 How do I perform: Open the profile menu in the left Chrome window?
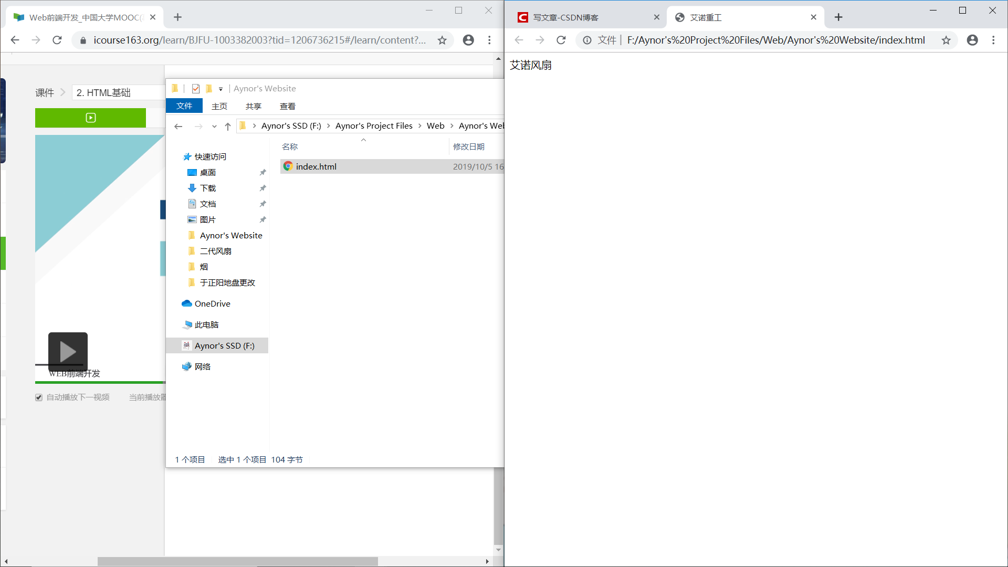(x=468, y=40)
